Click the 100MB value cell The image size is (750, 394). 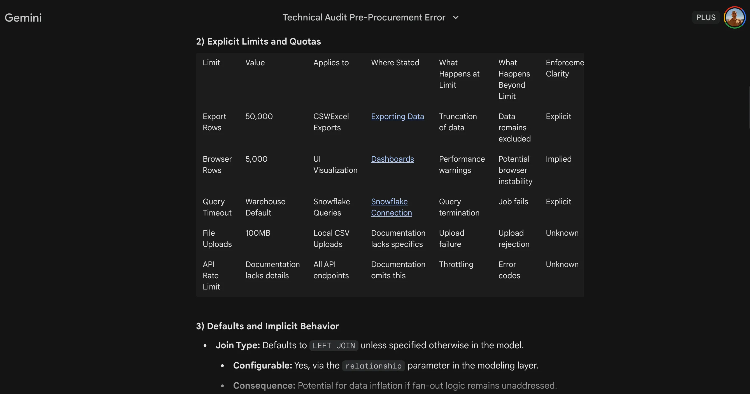click(258, 233)
